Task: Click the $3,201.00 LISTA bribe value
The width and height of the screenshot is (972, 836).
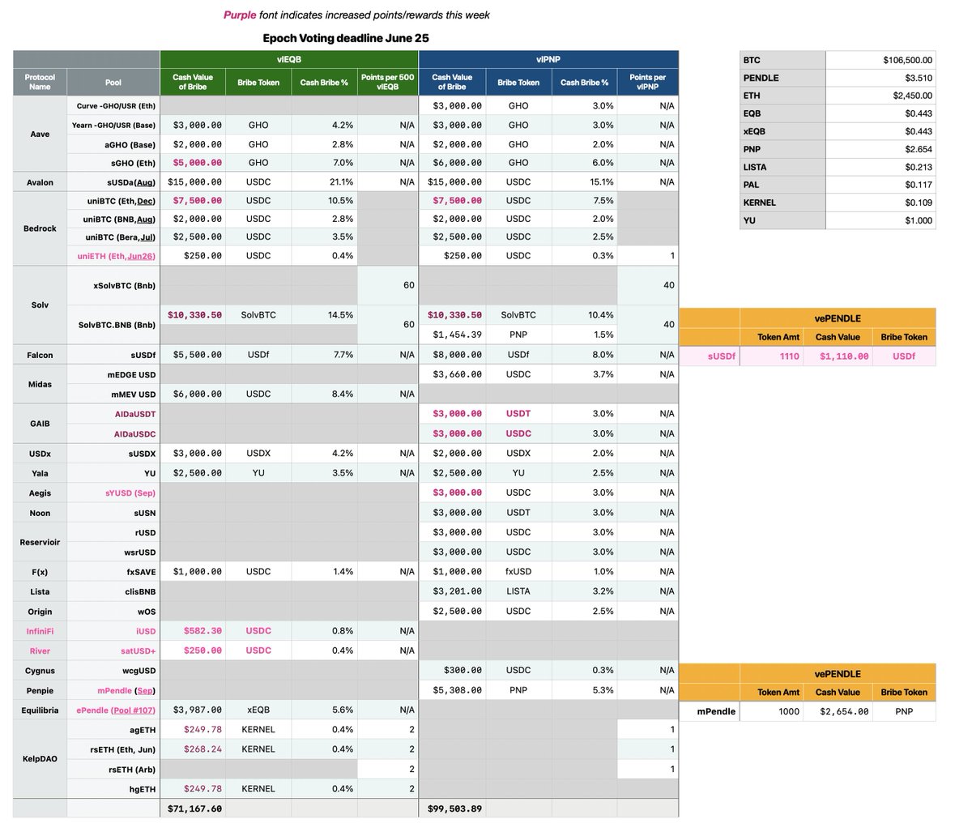Action: pos(452,591)
